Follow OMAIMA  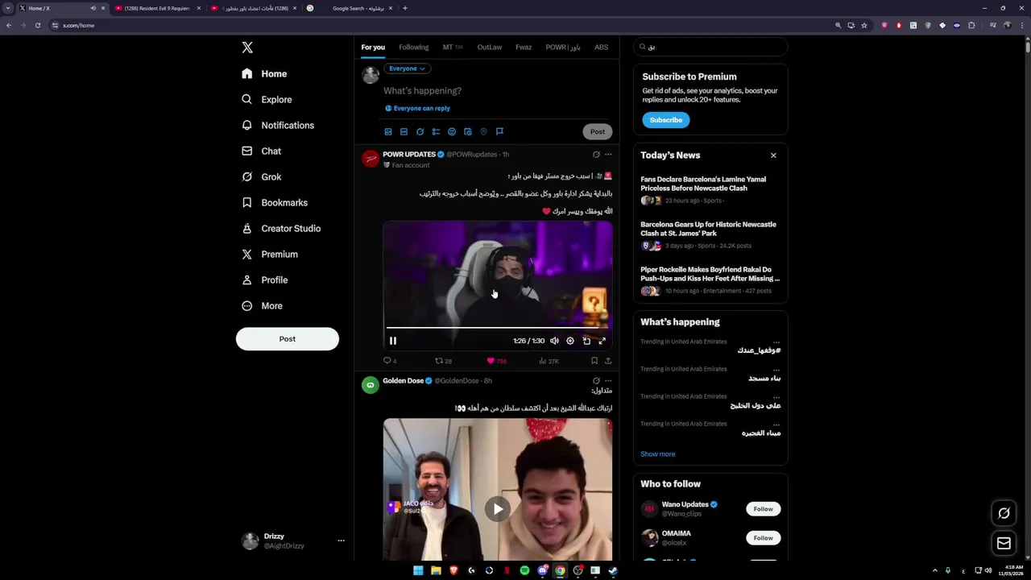(763, 538)
